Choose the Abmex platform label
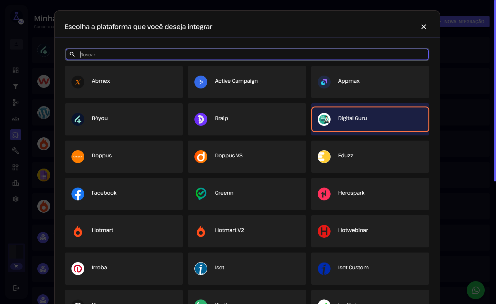The image size is (496, 304). (x=101, y=81)
